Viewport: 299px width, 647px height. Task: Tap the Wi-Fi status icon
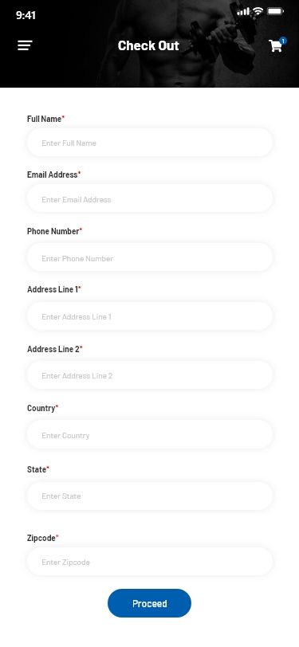pos(258,11)
